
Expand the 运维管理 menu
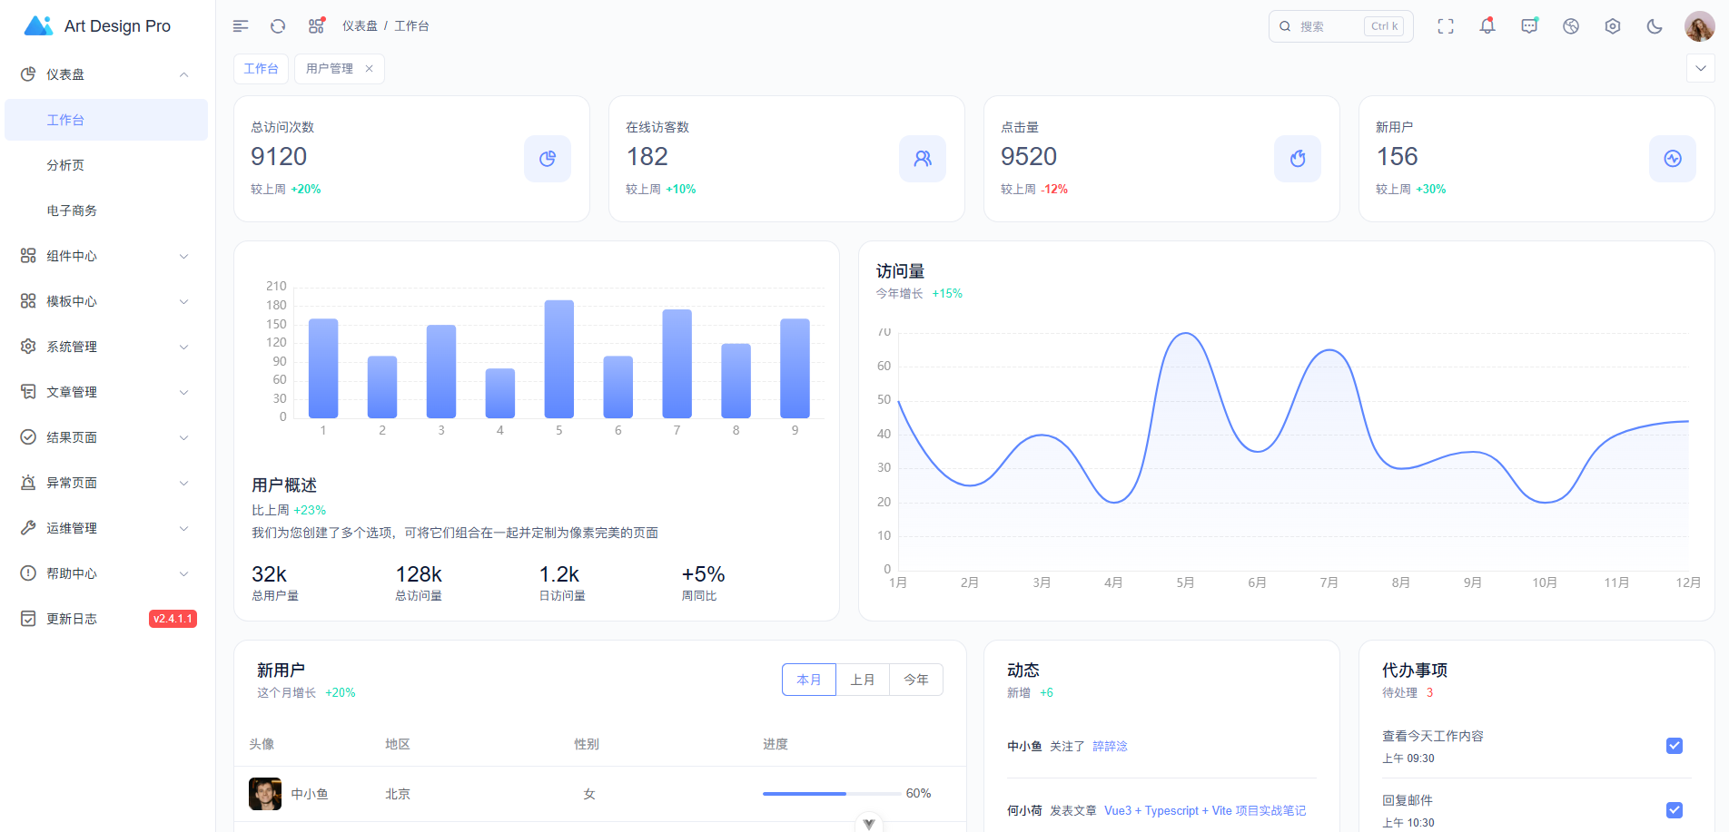[184, 528]
